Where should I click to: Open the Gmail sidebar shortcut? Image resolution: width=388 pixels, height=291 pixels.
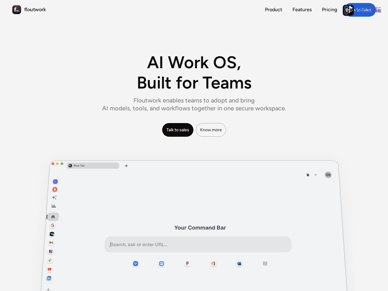tap(51, 242)
